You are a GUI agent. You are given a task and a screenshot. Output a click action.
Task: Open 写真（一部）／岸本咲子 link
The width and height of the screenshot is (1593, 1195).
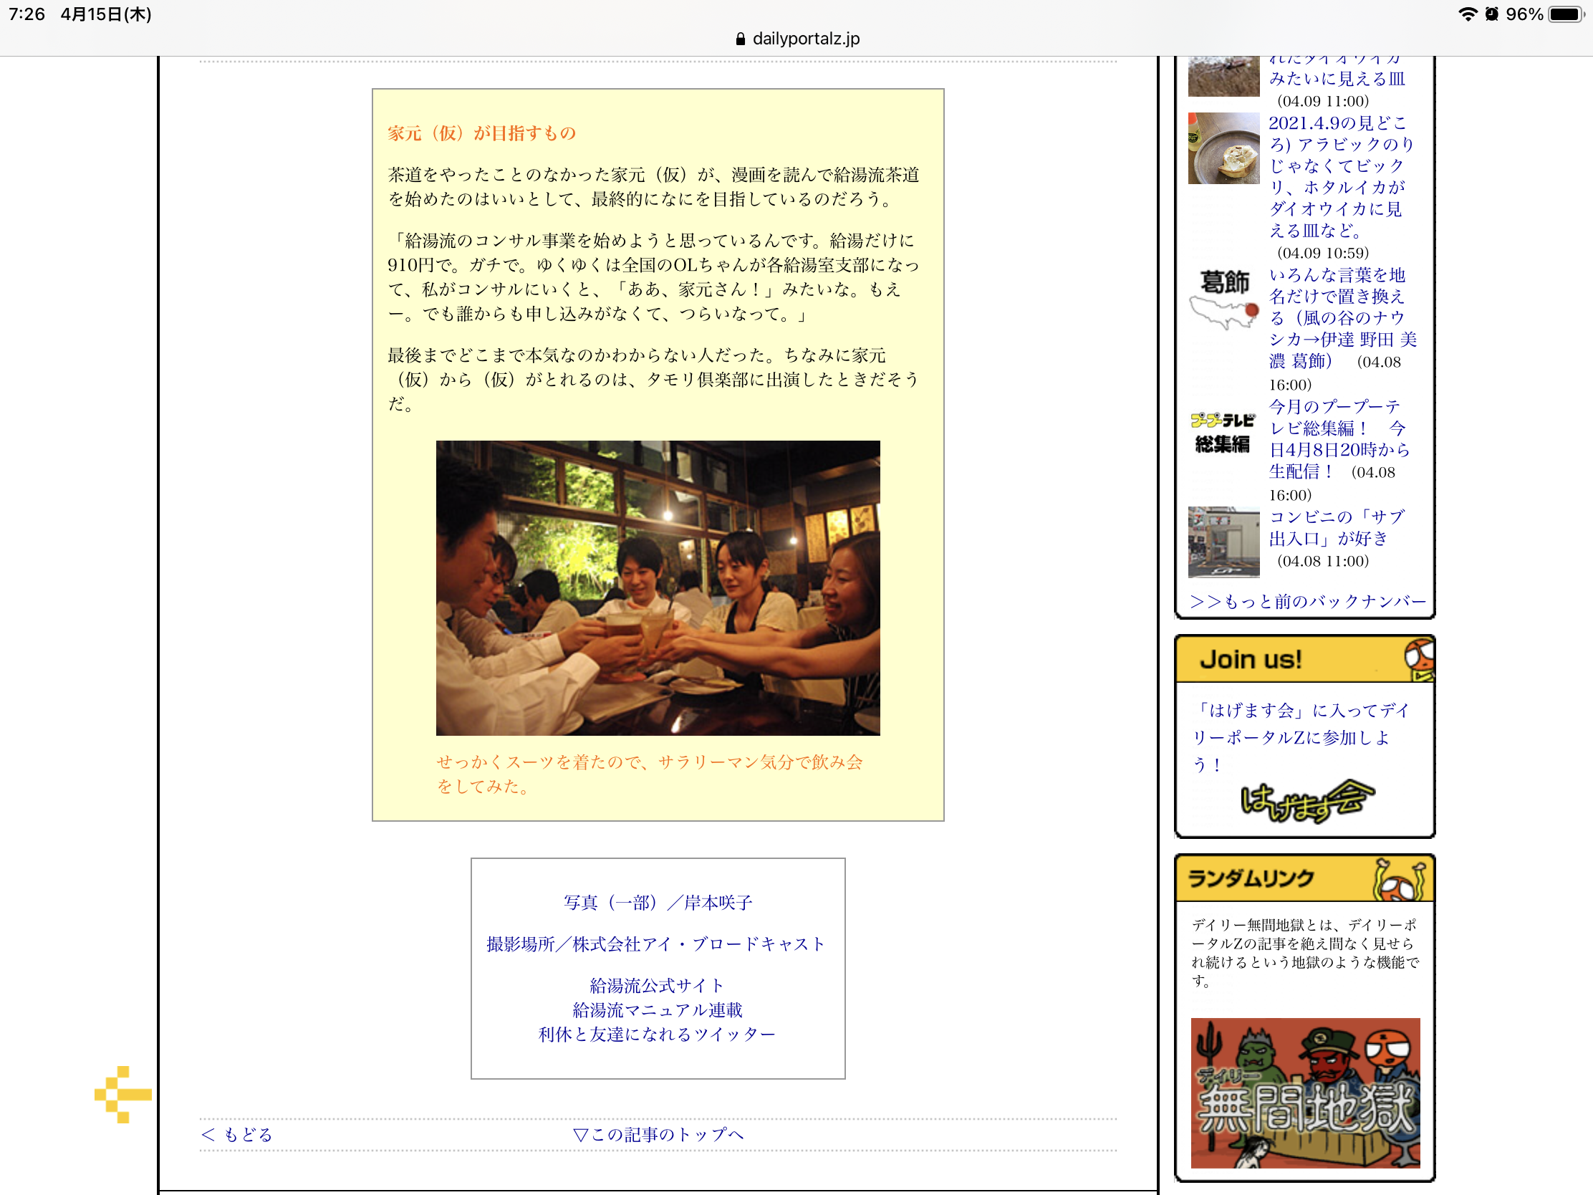(658, 903)
